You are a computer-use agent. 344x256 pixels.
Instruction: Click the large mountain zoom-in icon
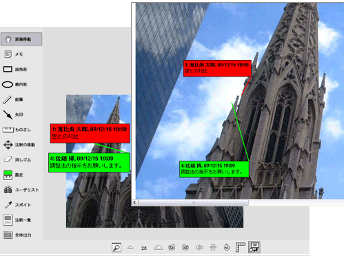[x=158, y=248]
